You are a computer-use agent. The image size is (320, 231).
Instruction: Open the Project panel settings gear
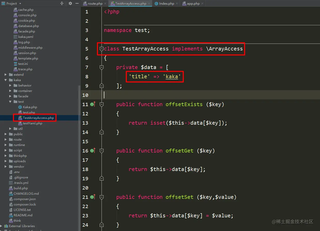click(x=70, y=3)
